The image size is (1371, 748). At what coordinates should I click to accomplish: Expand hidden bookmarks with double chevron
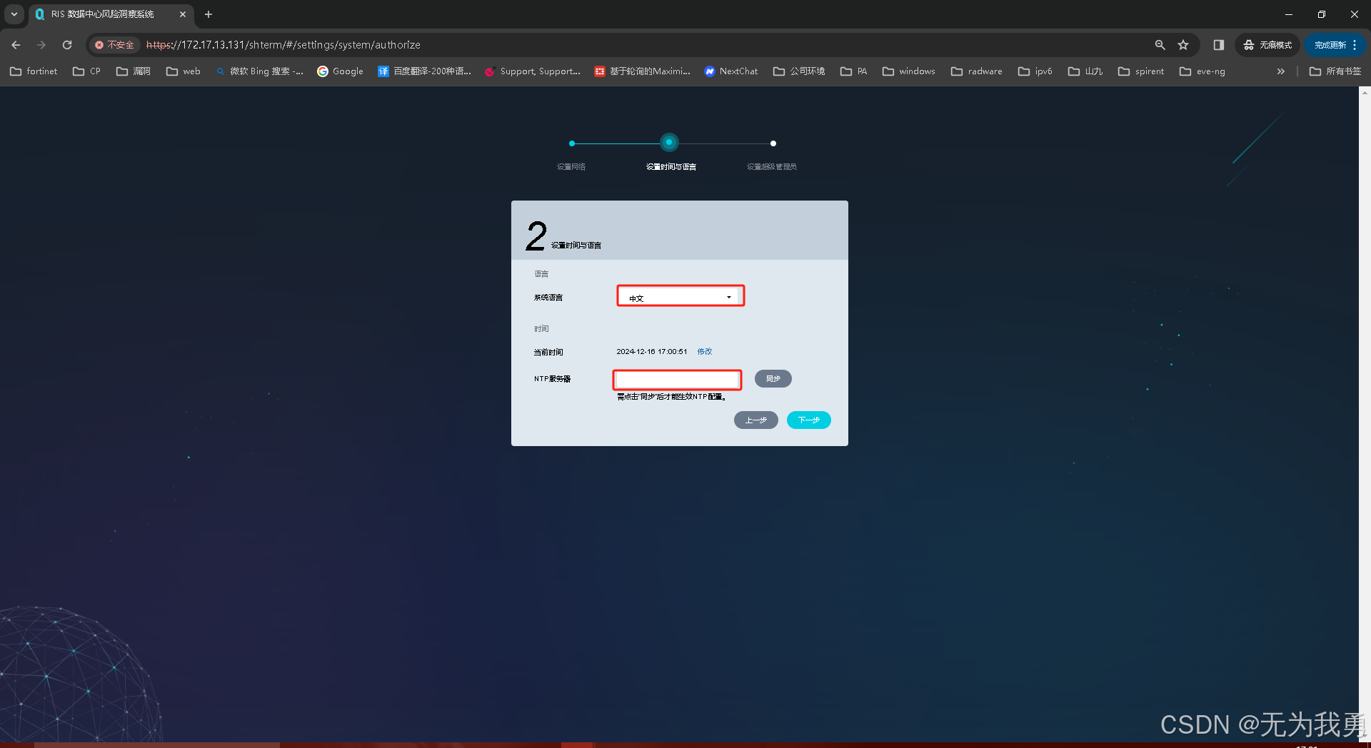click(1281, 71)
